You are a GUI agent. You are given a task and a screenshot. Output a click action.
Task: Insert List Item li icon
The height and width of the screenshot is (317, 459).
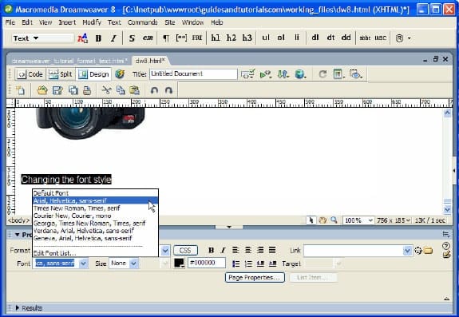[x=297, y=38]
